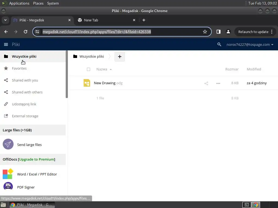Click the 'za 4 godziny' modified time

(257, 83)
